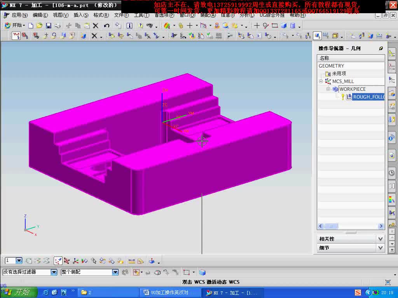Click the Print icon
Image resolution: width=398 pixels, height=298 pixels.
58,26
